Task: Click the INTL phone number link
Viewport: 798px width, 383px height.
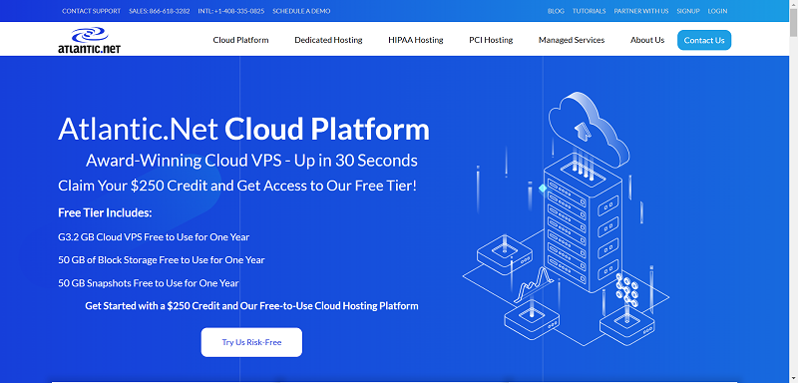Action: (231, 11)
